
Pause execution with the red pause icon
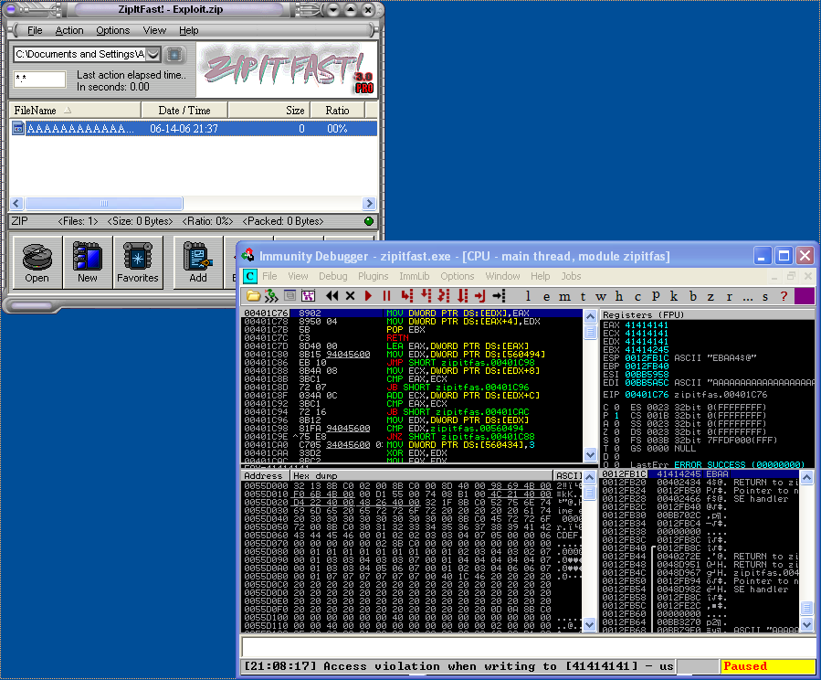[386, 296]
